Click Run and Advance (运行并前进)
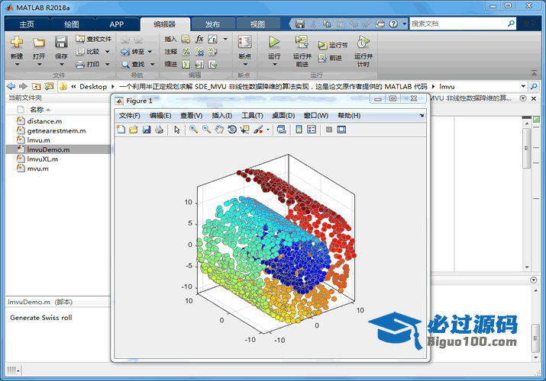The height and width of the screenshot is (381, 546). click(302, 51)
